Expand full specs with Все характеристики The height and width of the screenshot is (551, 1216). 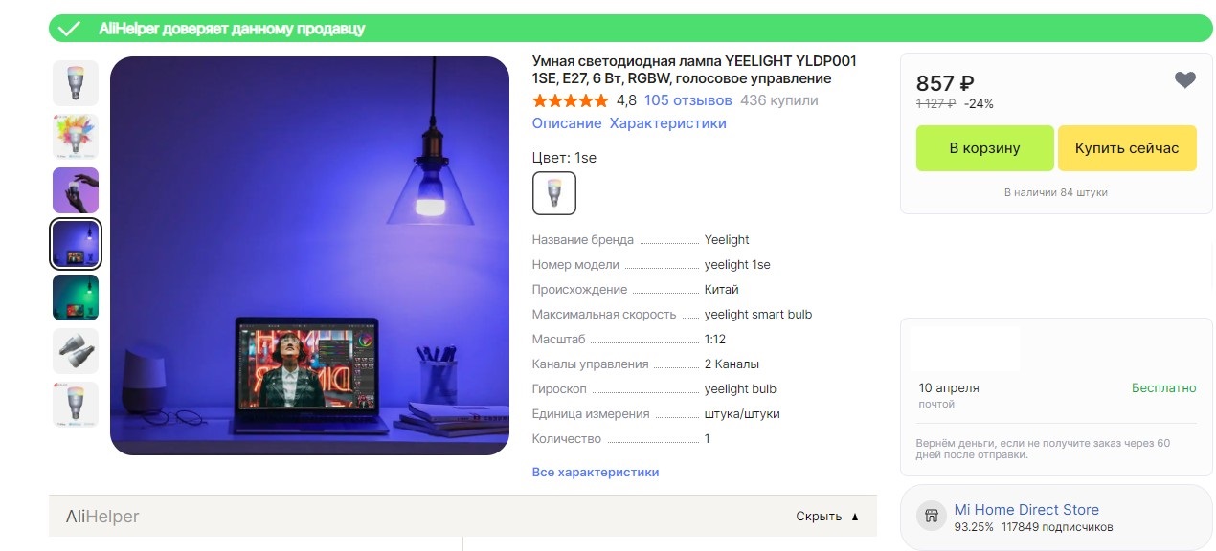pyautogui.click(x=596, y=472)
